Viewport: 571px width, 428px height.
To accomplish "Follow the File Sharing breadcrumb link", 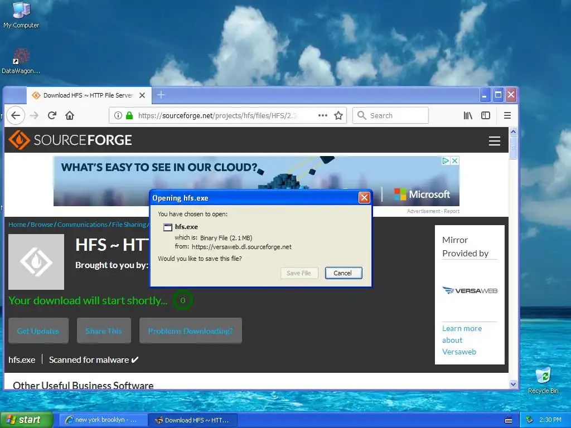I will pos(129,225).
